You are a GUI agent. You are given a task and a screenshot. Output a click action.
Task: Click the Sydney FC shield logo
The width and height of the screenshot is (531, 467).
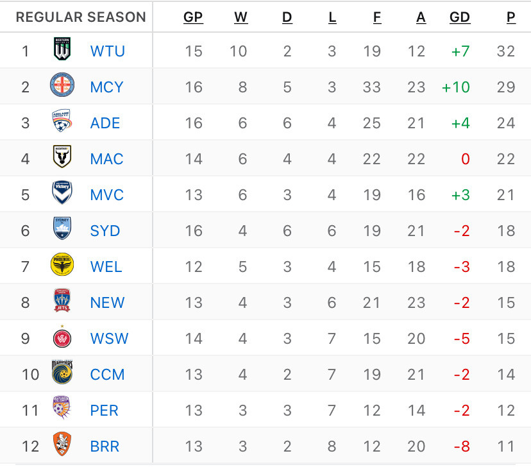(x=62, y=228)
